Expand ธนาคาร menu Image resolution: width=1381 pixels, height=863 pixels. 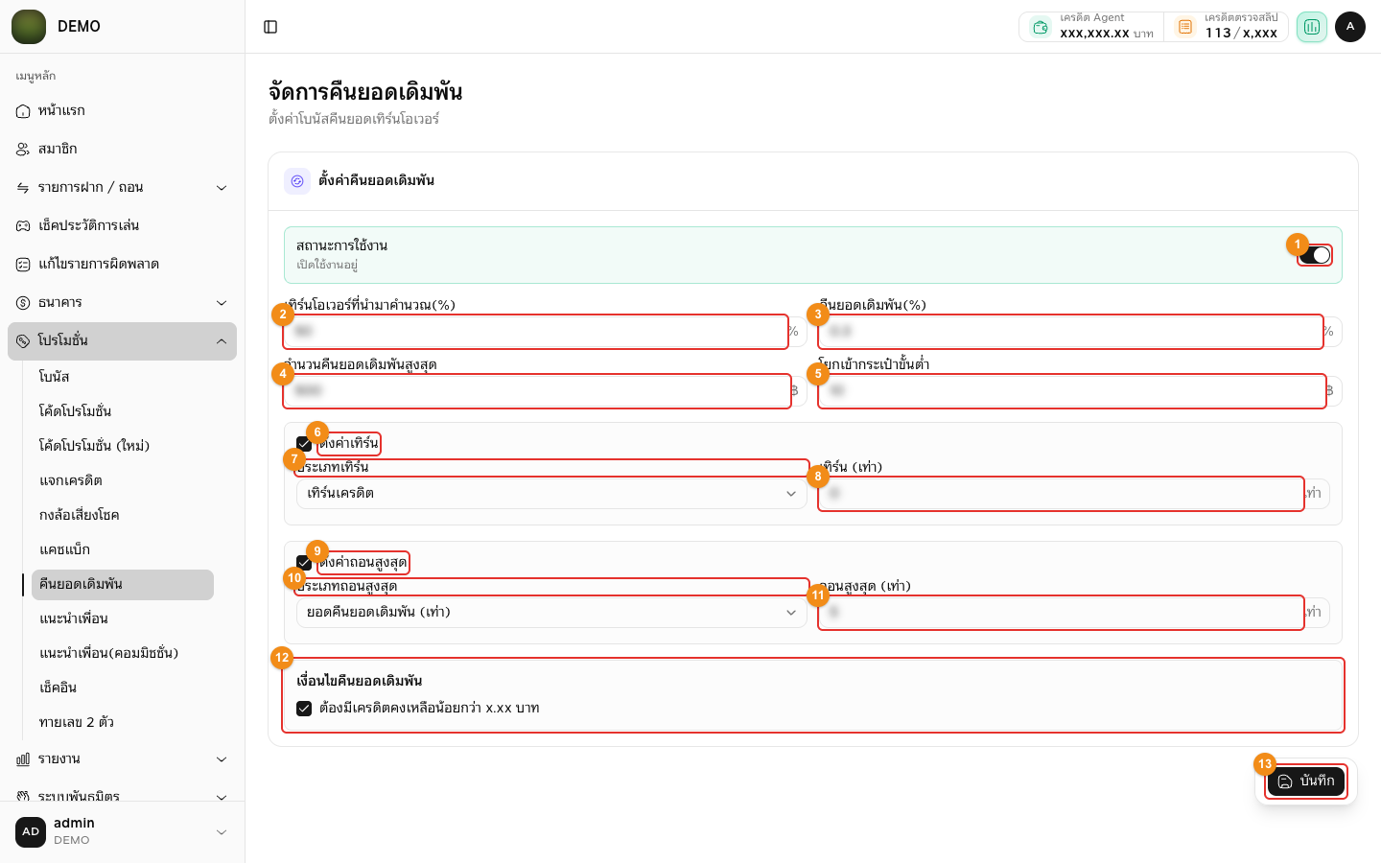coord(123,303)
